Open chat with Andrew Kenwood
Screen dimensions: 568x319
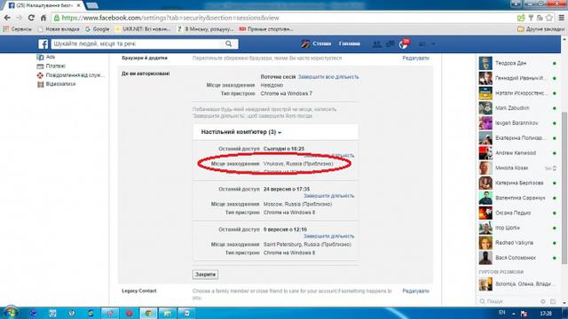(x=517, y=153)
